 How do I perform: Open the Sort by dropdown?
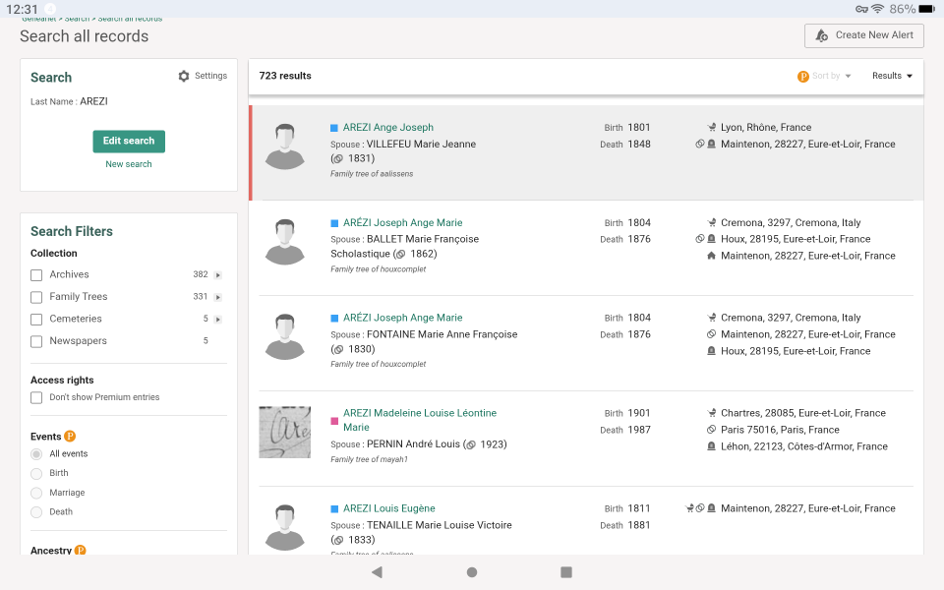pos(832,76)
